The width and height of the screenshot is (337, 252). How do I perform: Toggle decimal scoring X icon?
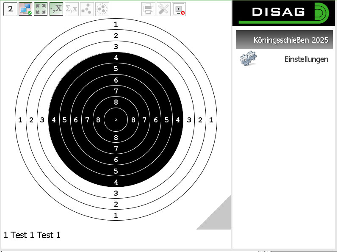point(56,9)
